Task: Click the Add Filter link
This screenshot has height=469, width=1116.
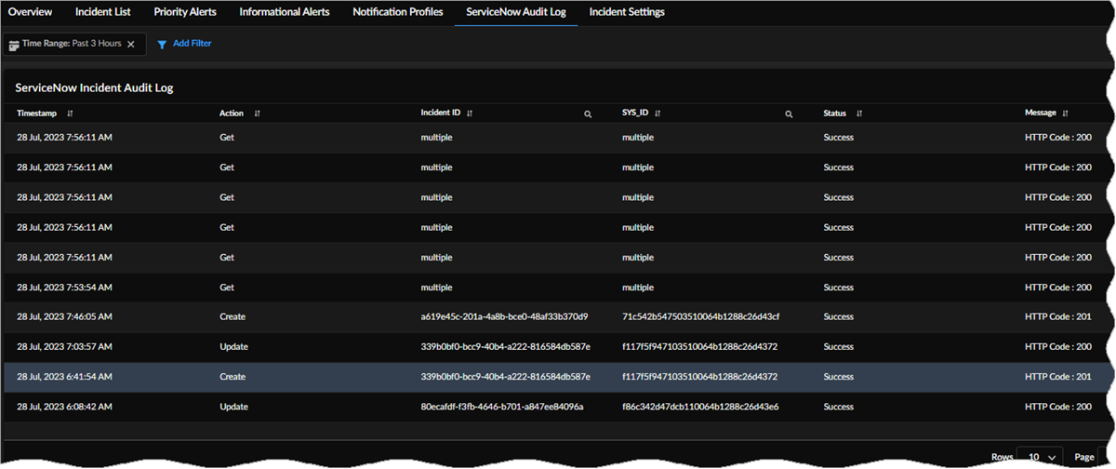Action: point(192,44)
